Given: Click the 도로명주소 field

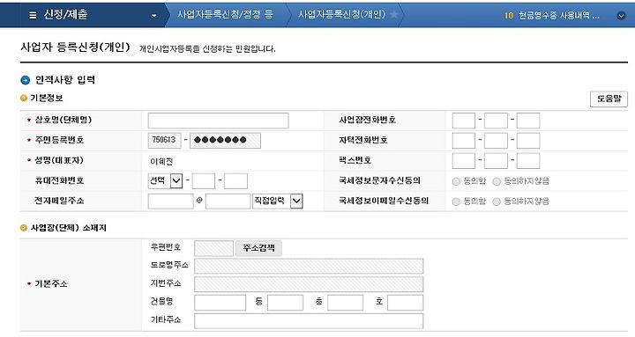Looking at the screenshot, I should click(309, 266).
